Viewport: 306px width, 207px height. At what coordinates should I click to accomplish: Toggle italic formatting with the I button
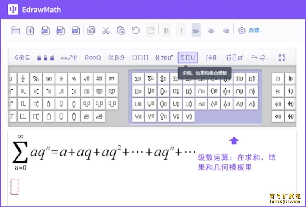[181, 30]
